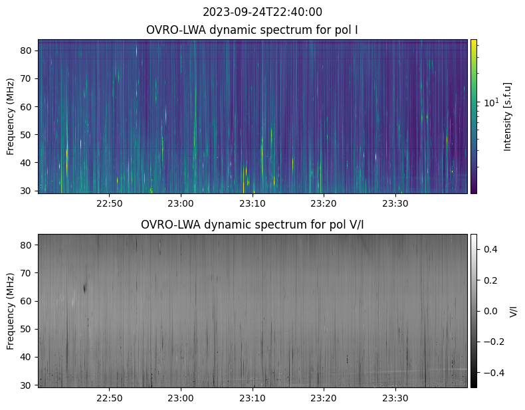Screen dimensions: 525x410
Task: Click the 80 MHz tick on pol I plot
Action: pyautogui.click(x=28, y=51)
